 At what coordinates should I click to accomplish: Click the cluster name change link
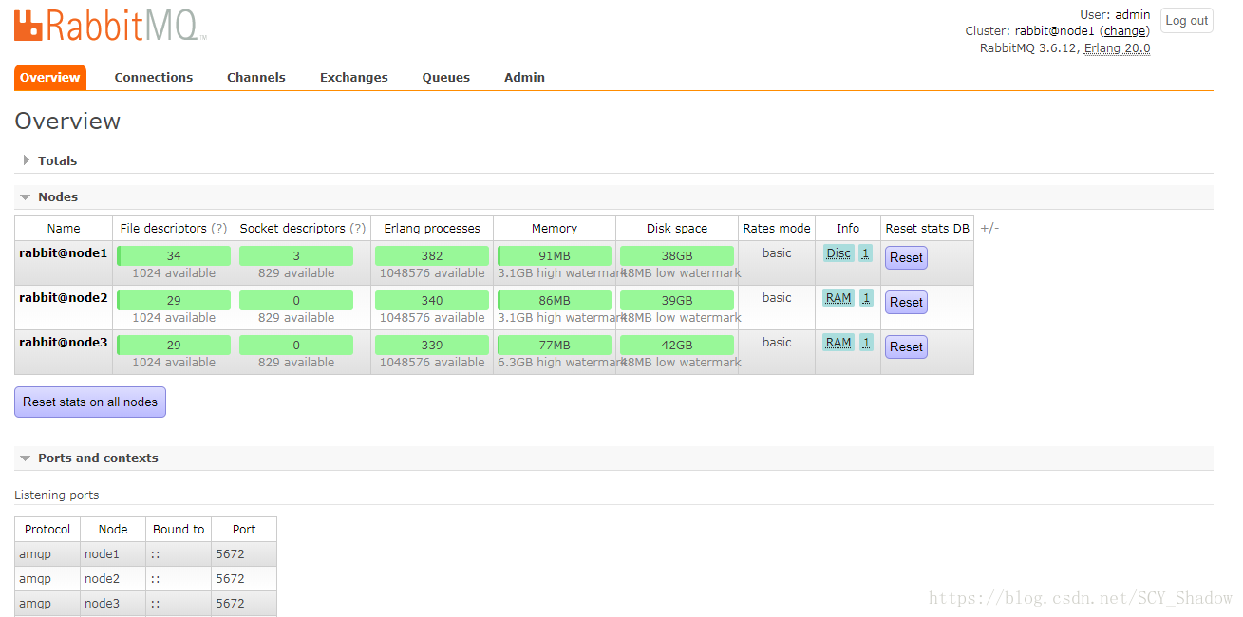pyautogui.click(x=1124, y=31)
